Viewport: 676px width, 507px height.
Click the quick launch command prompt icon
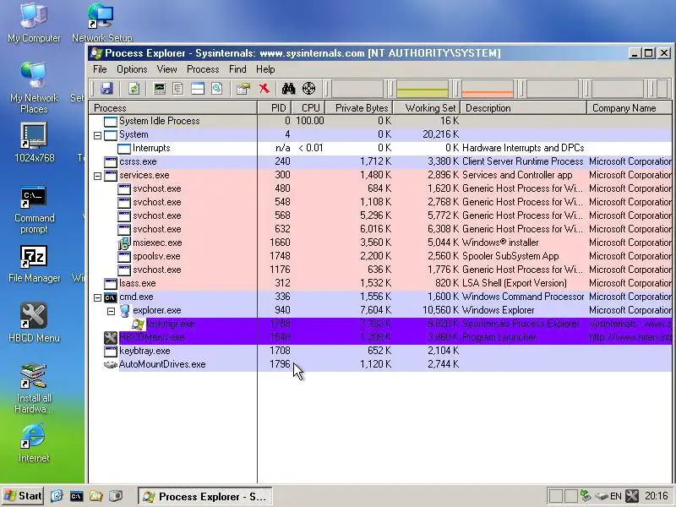coord(76,496)
